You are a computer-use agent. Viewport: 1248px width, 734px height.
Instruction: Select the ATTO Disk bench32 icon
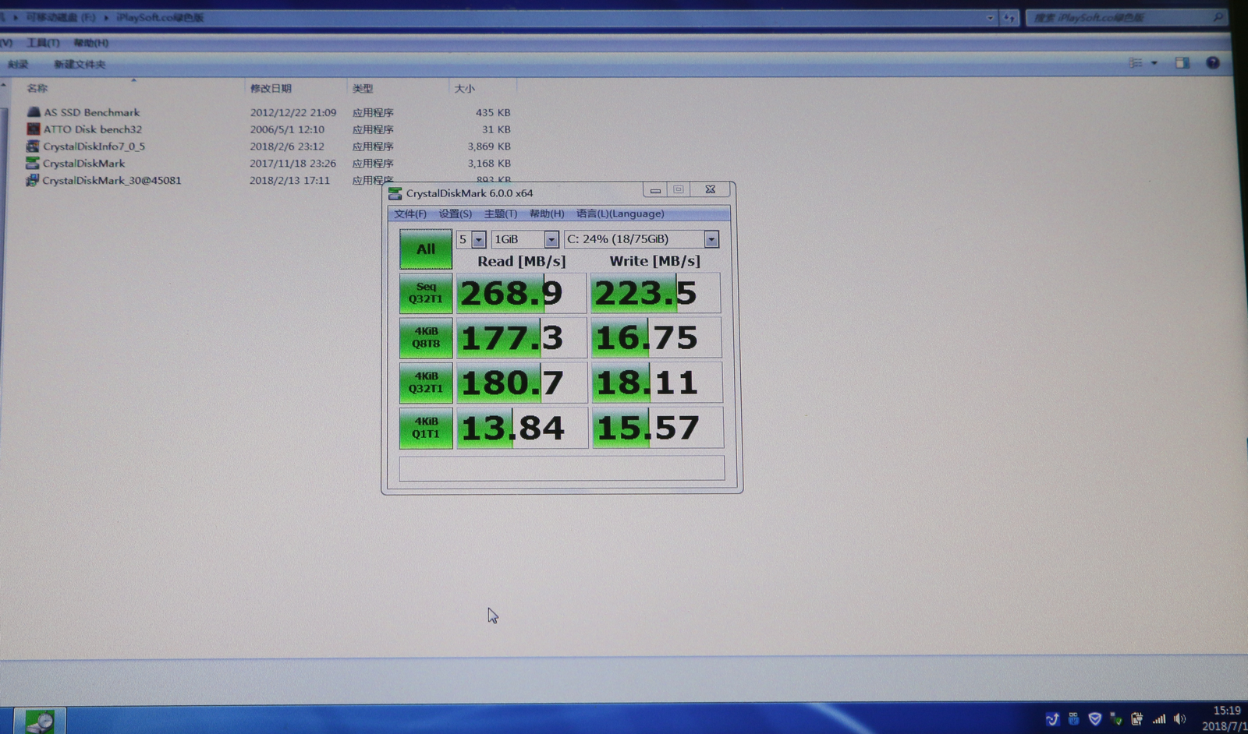click(x=34, y=129)
